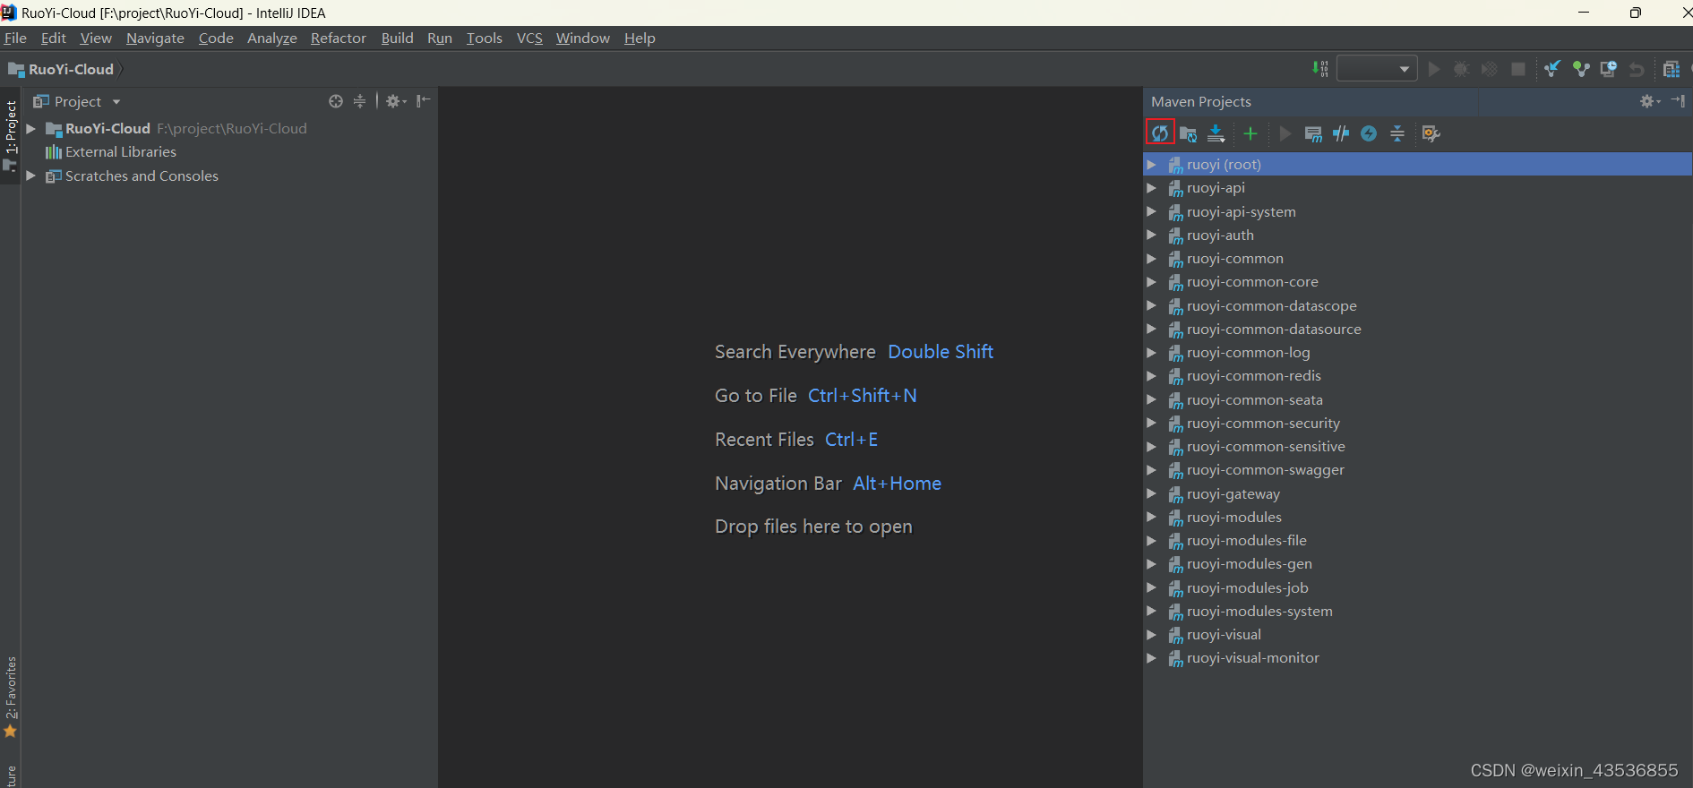Click the Debug bug icon
This screenshot has width=1693, height=788.
point(1461,69)
